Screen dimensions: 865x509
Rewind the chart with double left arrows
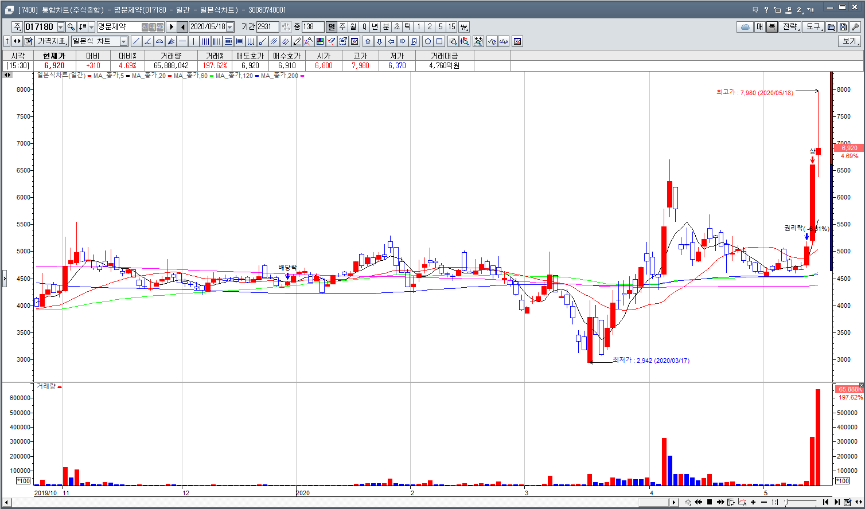(x=699, y=502)
